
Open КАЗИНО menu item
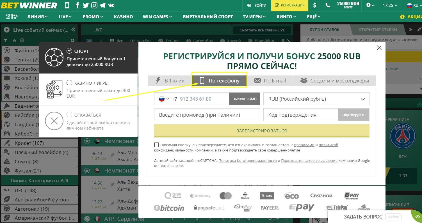click(123, 17)
